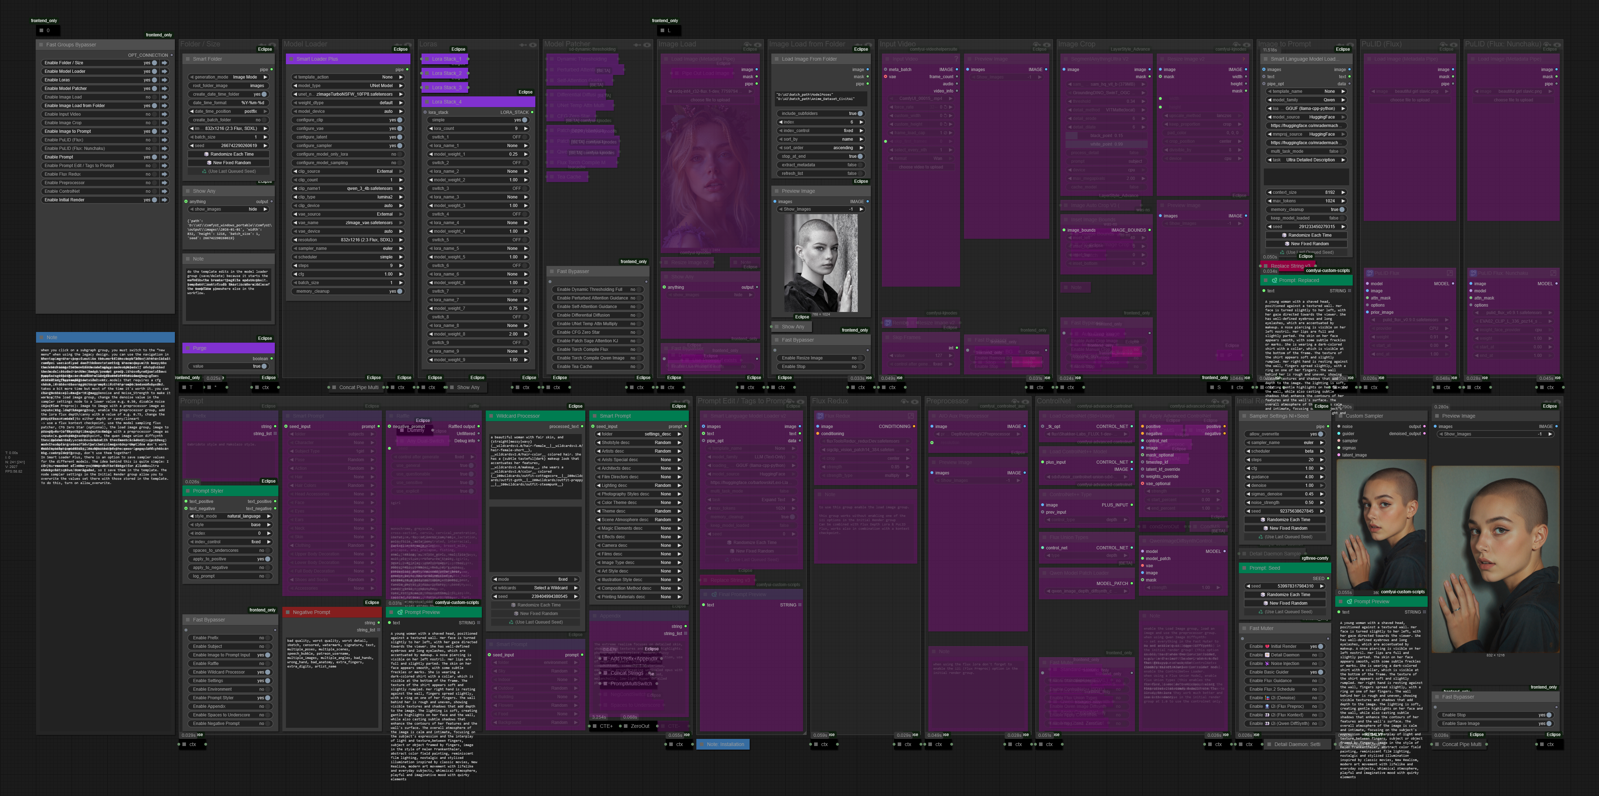Toggle Enable Image to Prompt switch
1599x796 pixels.
click(x=155, y=131)
